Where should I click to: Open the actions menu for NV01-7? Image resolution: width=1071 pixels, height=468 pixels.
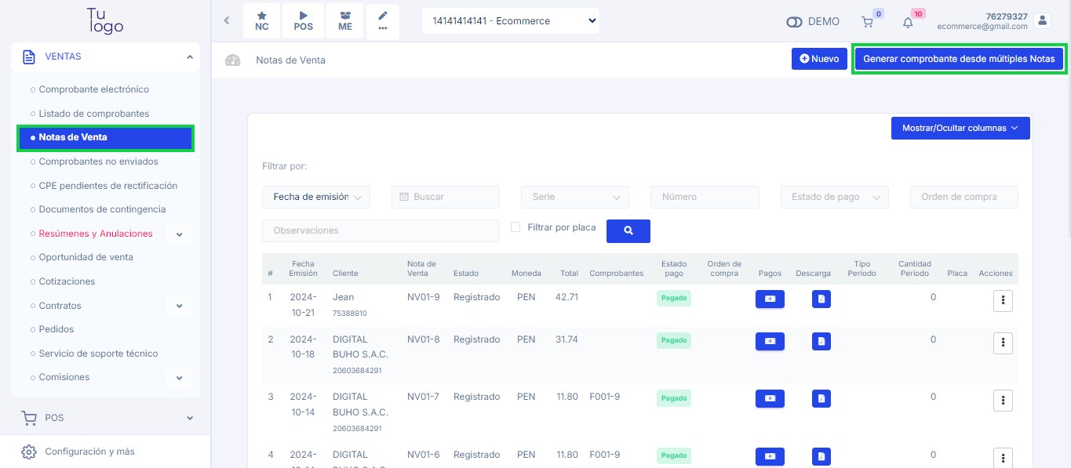click(1002, 400)
